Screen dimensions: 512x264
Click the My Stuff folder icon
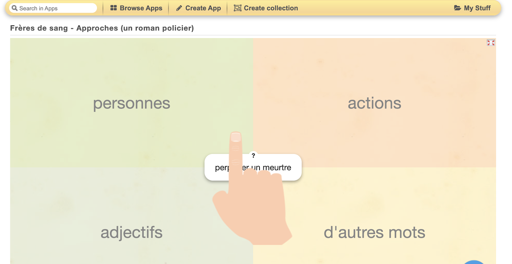click(x=458, y=8)
